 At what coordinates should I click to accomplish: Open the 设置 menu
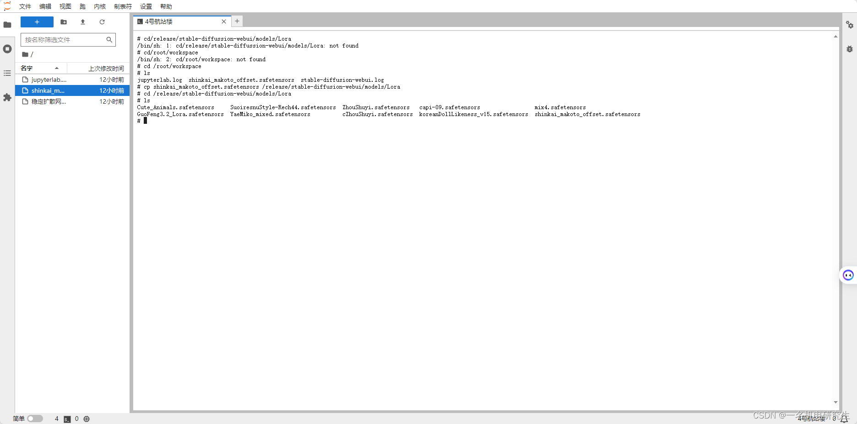pos(146,6)
